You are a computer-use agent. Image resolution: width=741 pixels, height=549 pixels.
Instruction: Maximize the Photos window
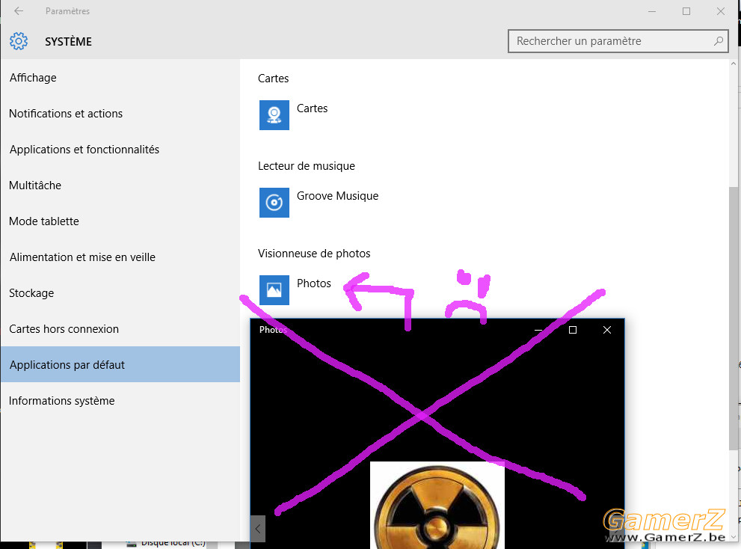(x=573, y=330)
